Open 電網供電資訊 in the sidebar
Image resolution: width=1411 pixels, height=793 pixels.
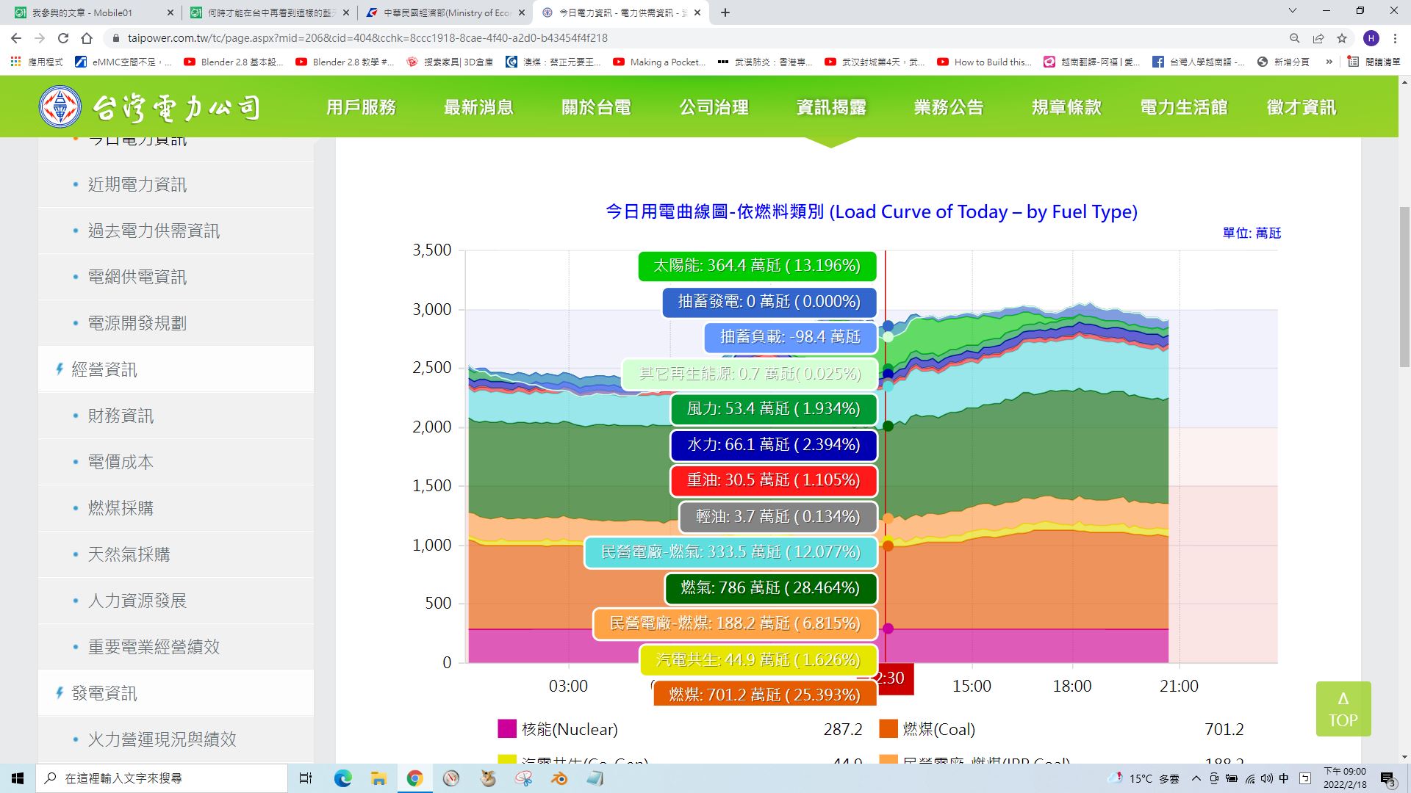[176, 277]
